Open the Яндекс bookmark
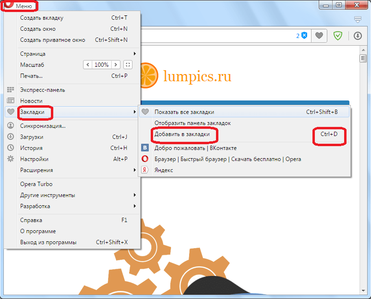Screen dimensions: 371x299 [x=244, y=170]
